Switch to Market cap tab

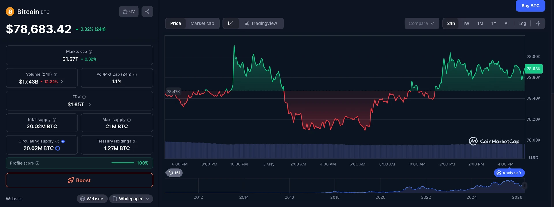point(202,23)
